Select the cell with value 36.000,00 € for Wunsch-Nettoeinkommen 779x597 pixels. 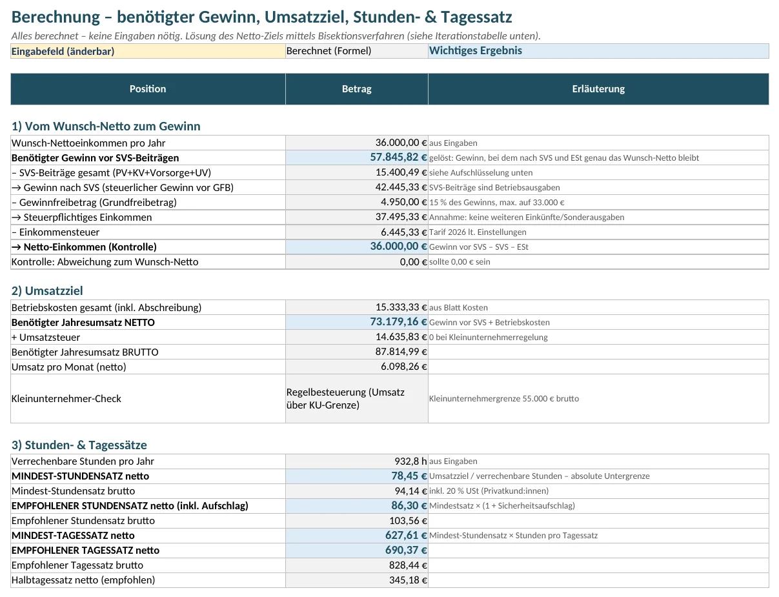point(357,143)
